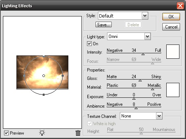This screenshot has width=186, height=139.
Task: Click the light center point in preview
Action: [x=43, y=76]
